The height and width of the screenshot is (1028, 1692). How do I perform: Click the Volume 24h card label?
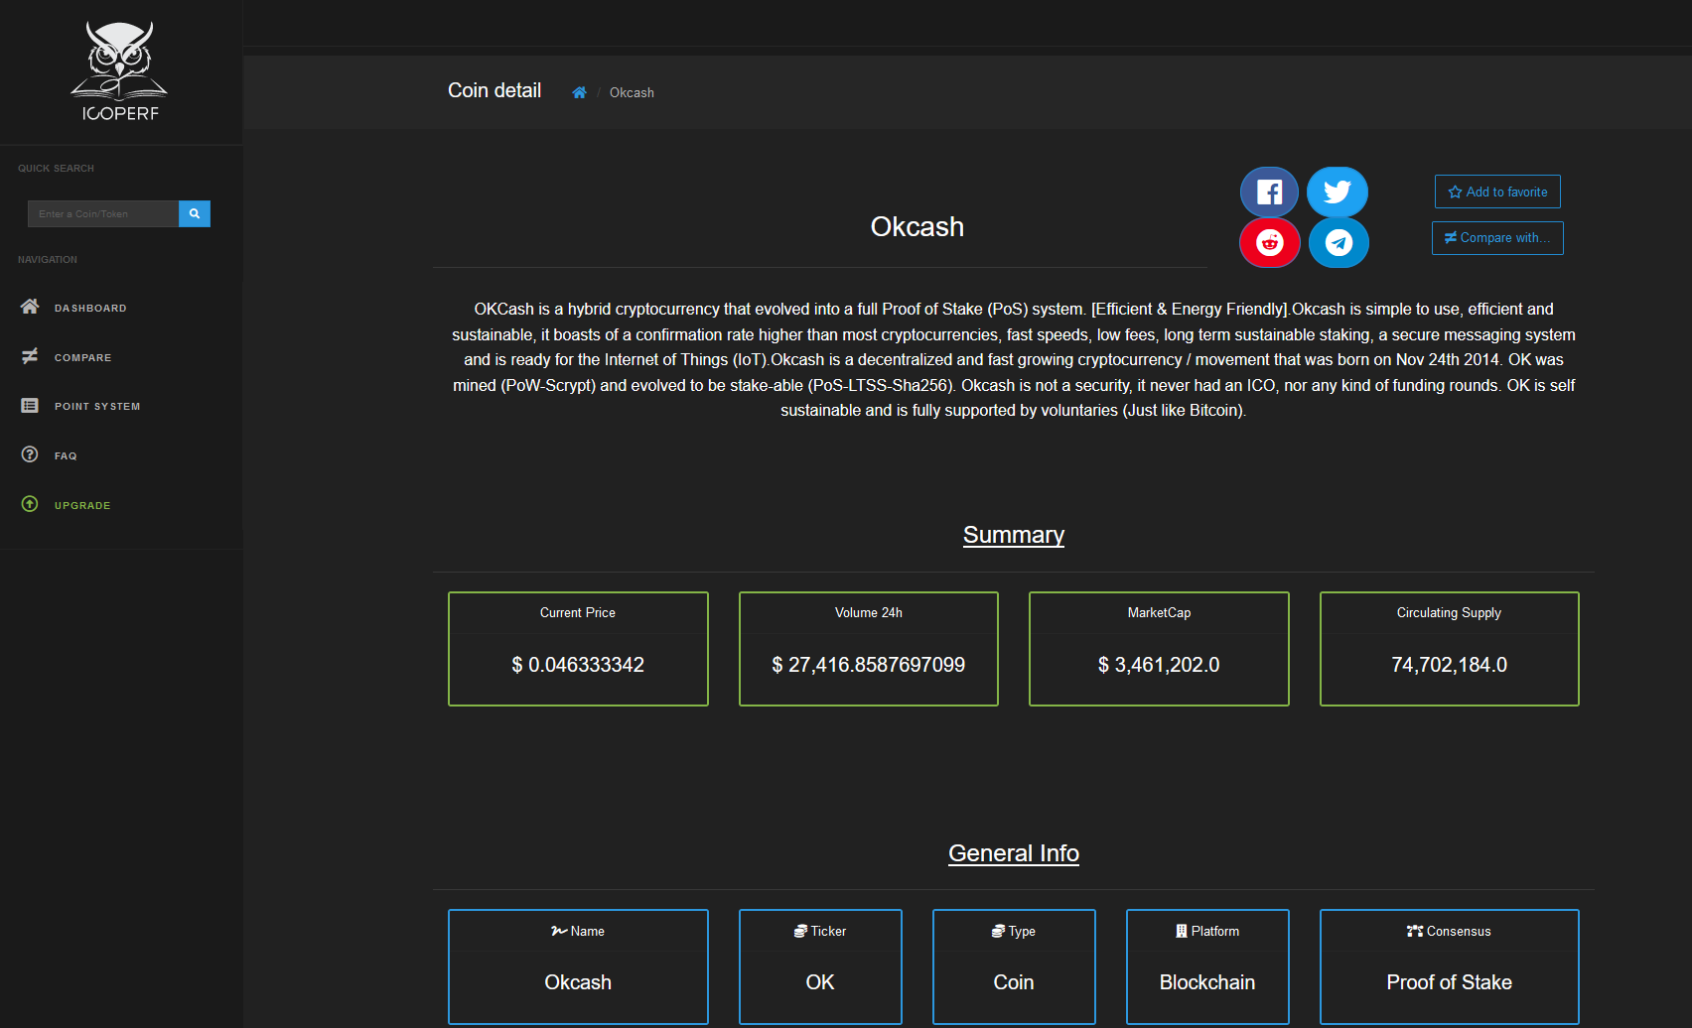pos(869,613)
